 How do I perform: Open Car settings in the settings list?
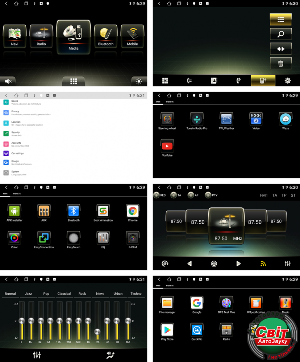click(17, 153)
